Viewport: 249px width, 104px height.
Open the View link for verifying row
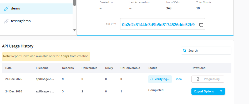click(179, 79)
